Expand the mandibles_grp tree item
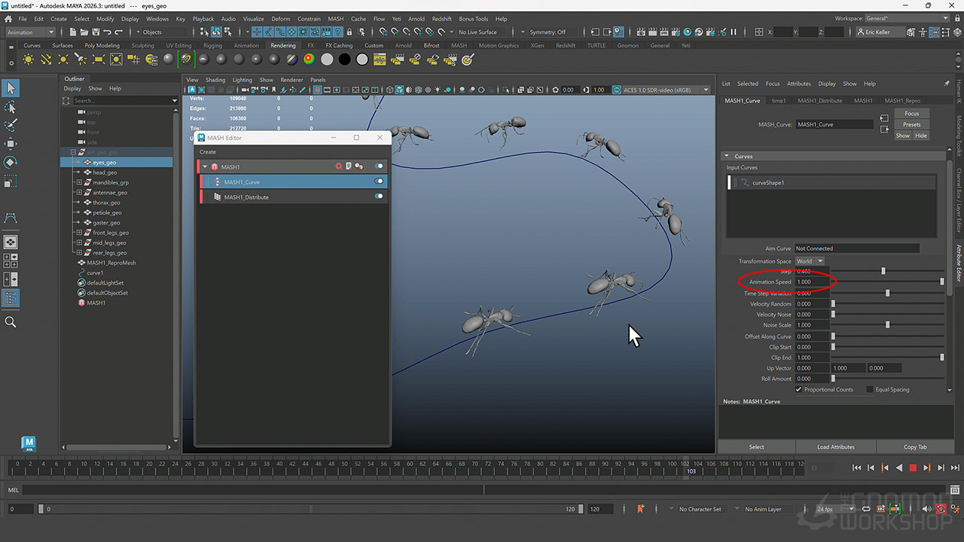 [x=78, y=182]
